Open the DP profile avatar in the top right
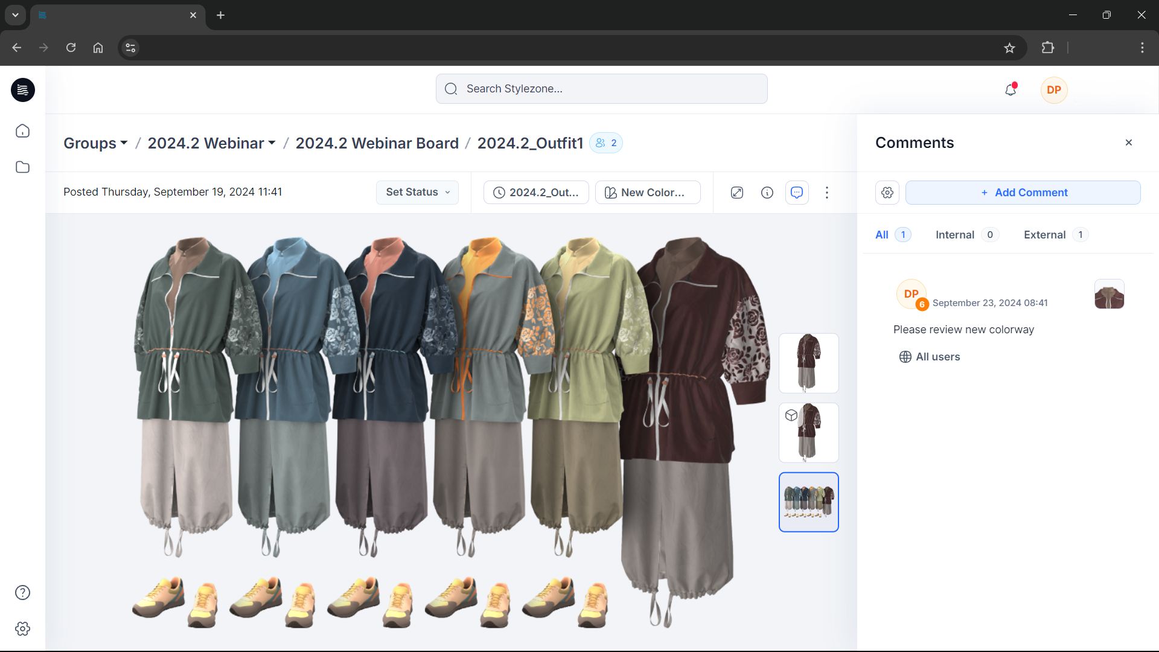 1054,90
